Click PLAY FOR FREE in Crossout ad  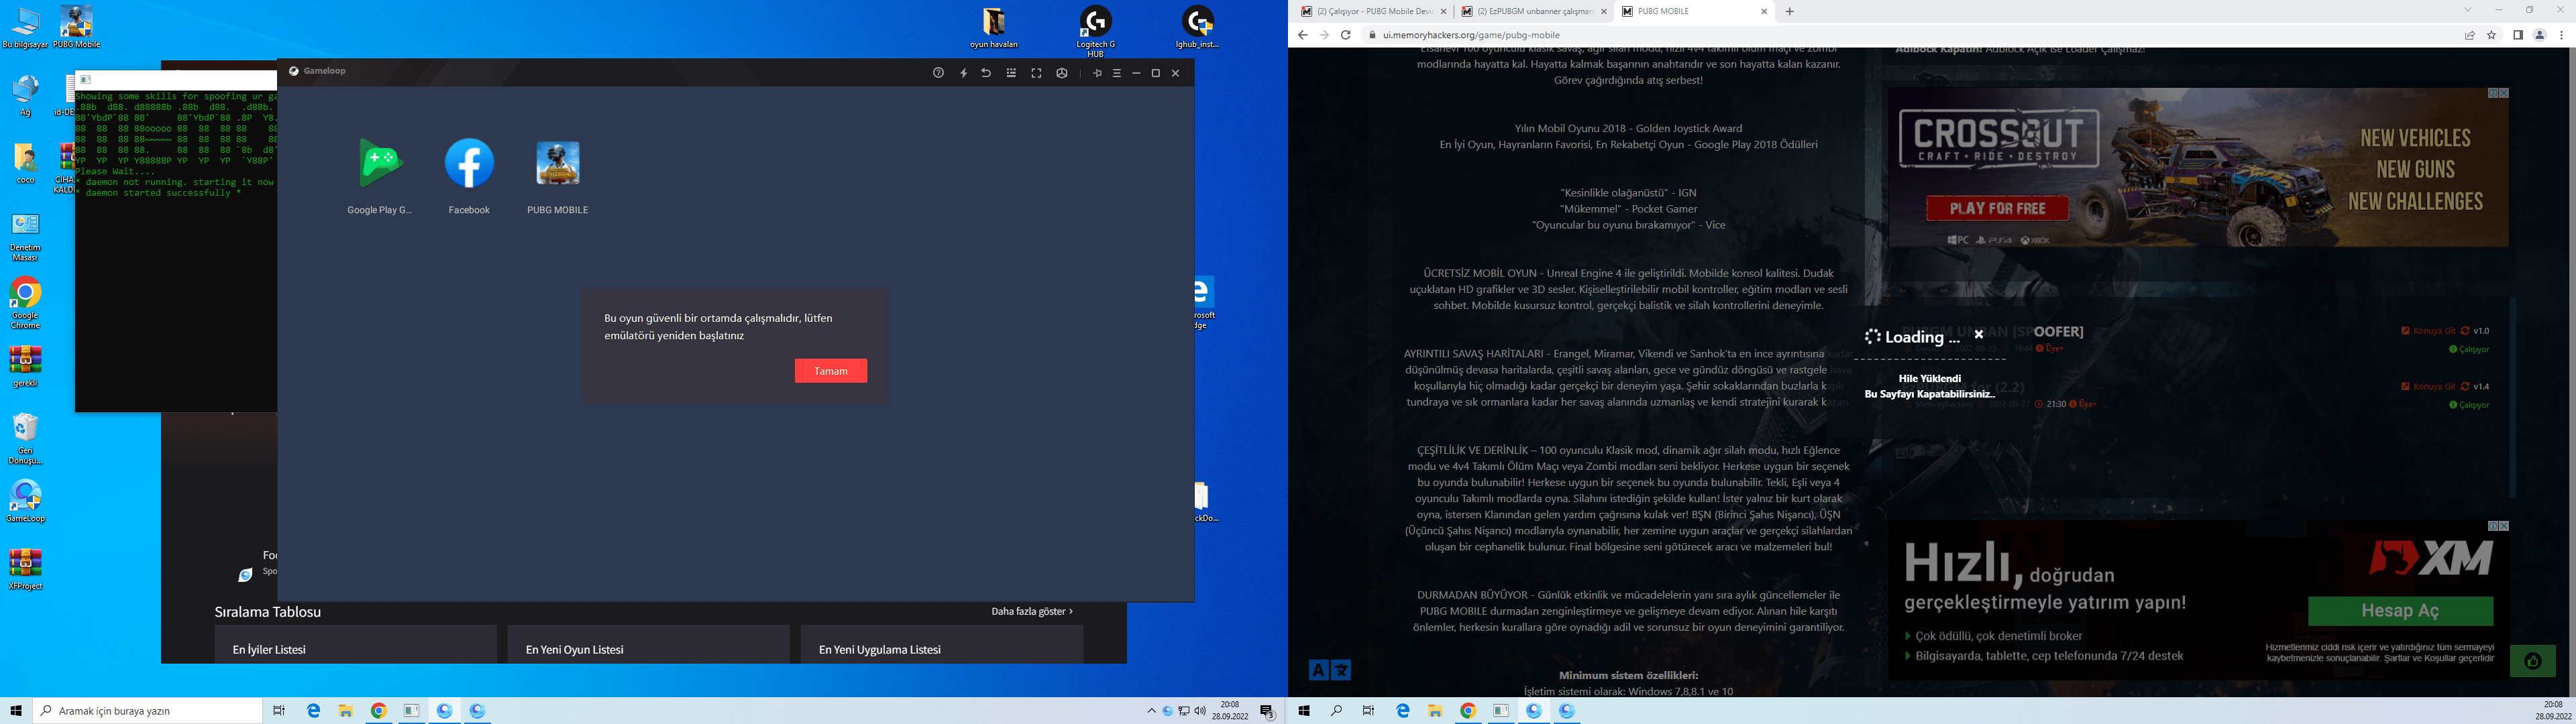(1997, 208)
